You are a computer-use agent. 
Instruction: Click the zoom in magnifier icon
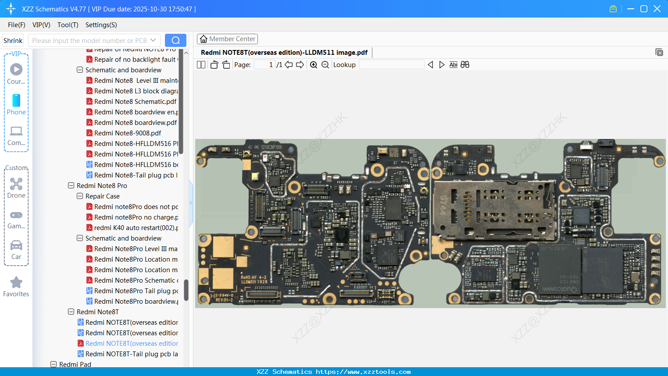[314, 65]
